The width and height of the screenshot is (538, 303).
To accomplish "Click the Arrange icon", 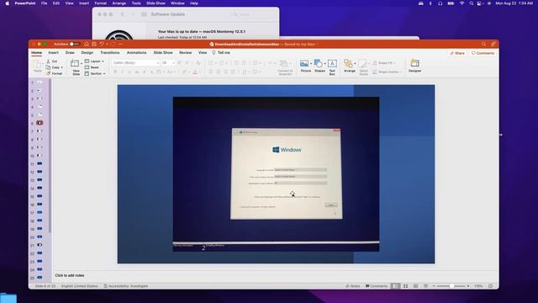I will (348, 64).
